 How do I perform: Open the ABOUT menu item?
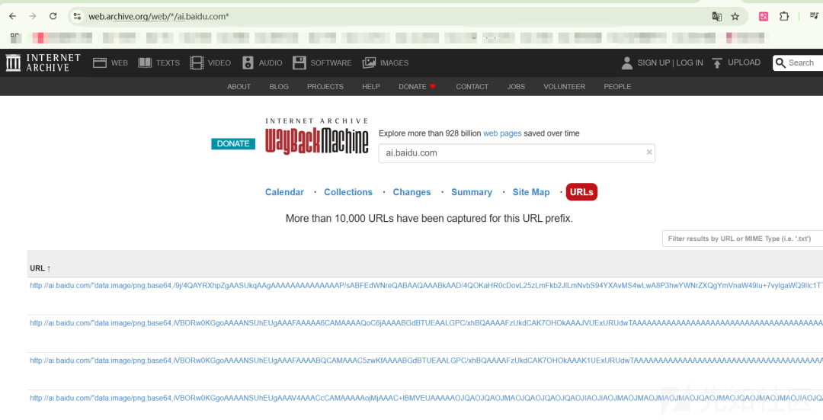239,87
